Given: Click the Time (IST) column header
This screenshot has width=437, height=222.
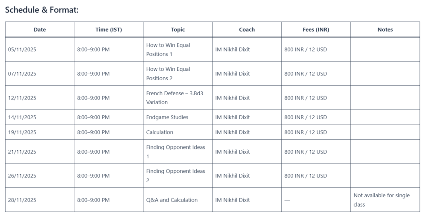Looking at the screenshot, I should point(108,29).
